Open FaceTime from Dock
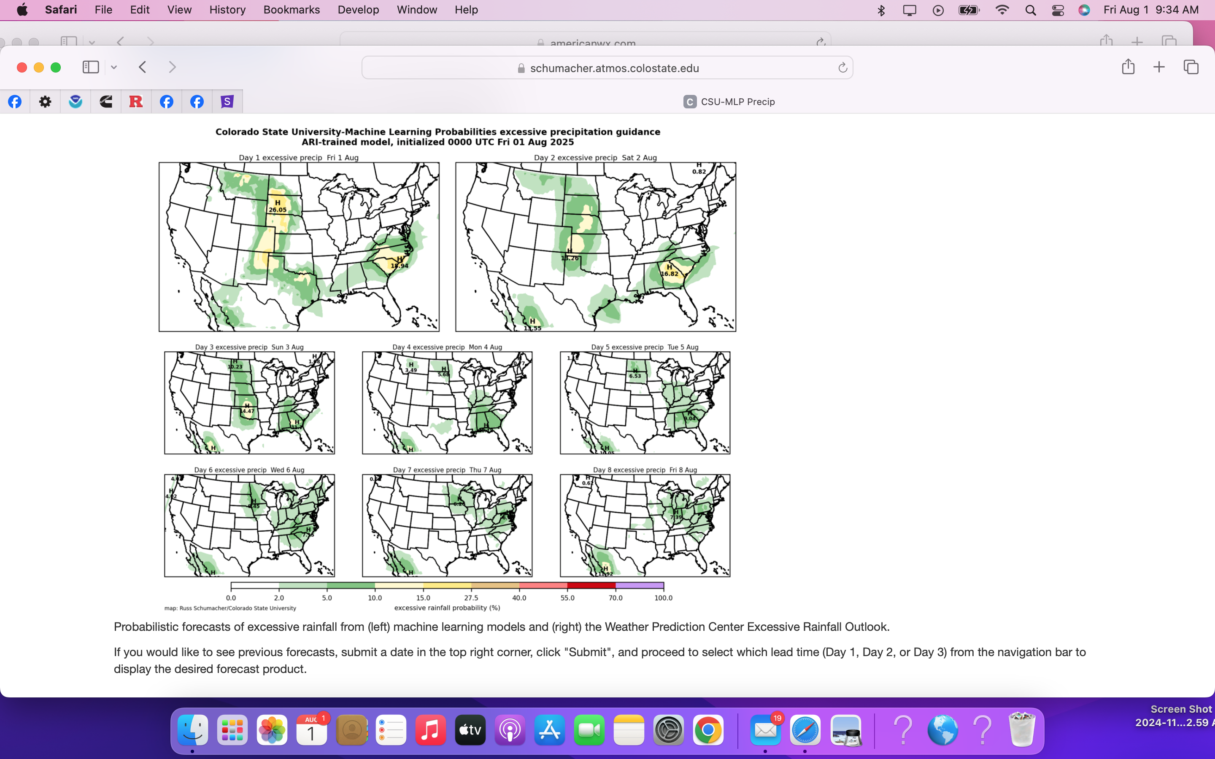 tap(589, 729)
